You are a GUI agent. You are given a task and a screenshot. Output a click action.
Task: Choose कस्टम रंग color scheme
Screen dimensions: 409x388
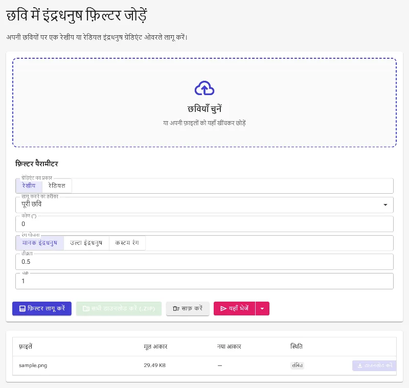pyautogui.click(x=127, y=243)
